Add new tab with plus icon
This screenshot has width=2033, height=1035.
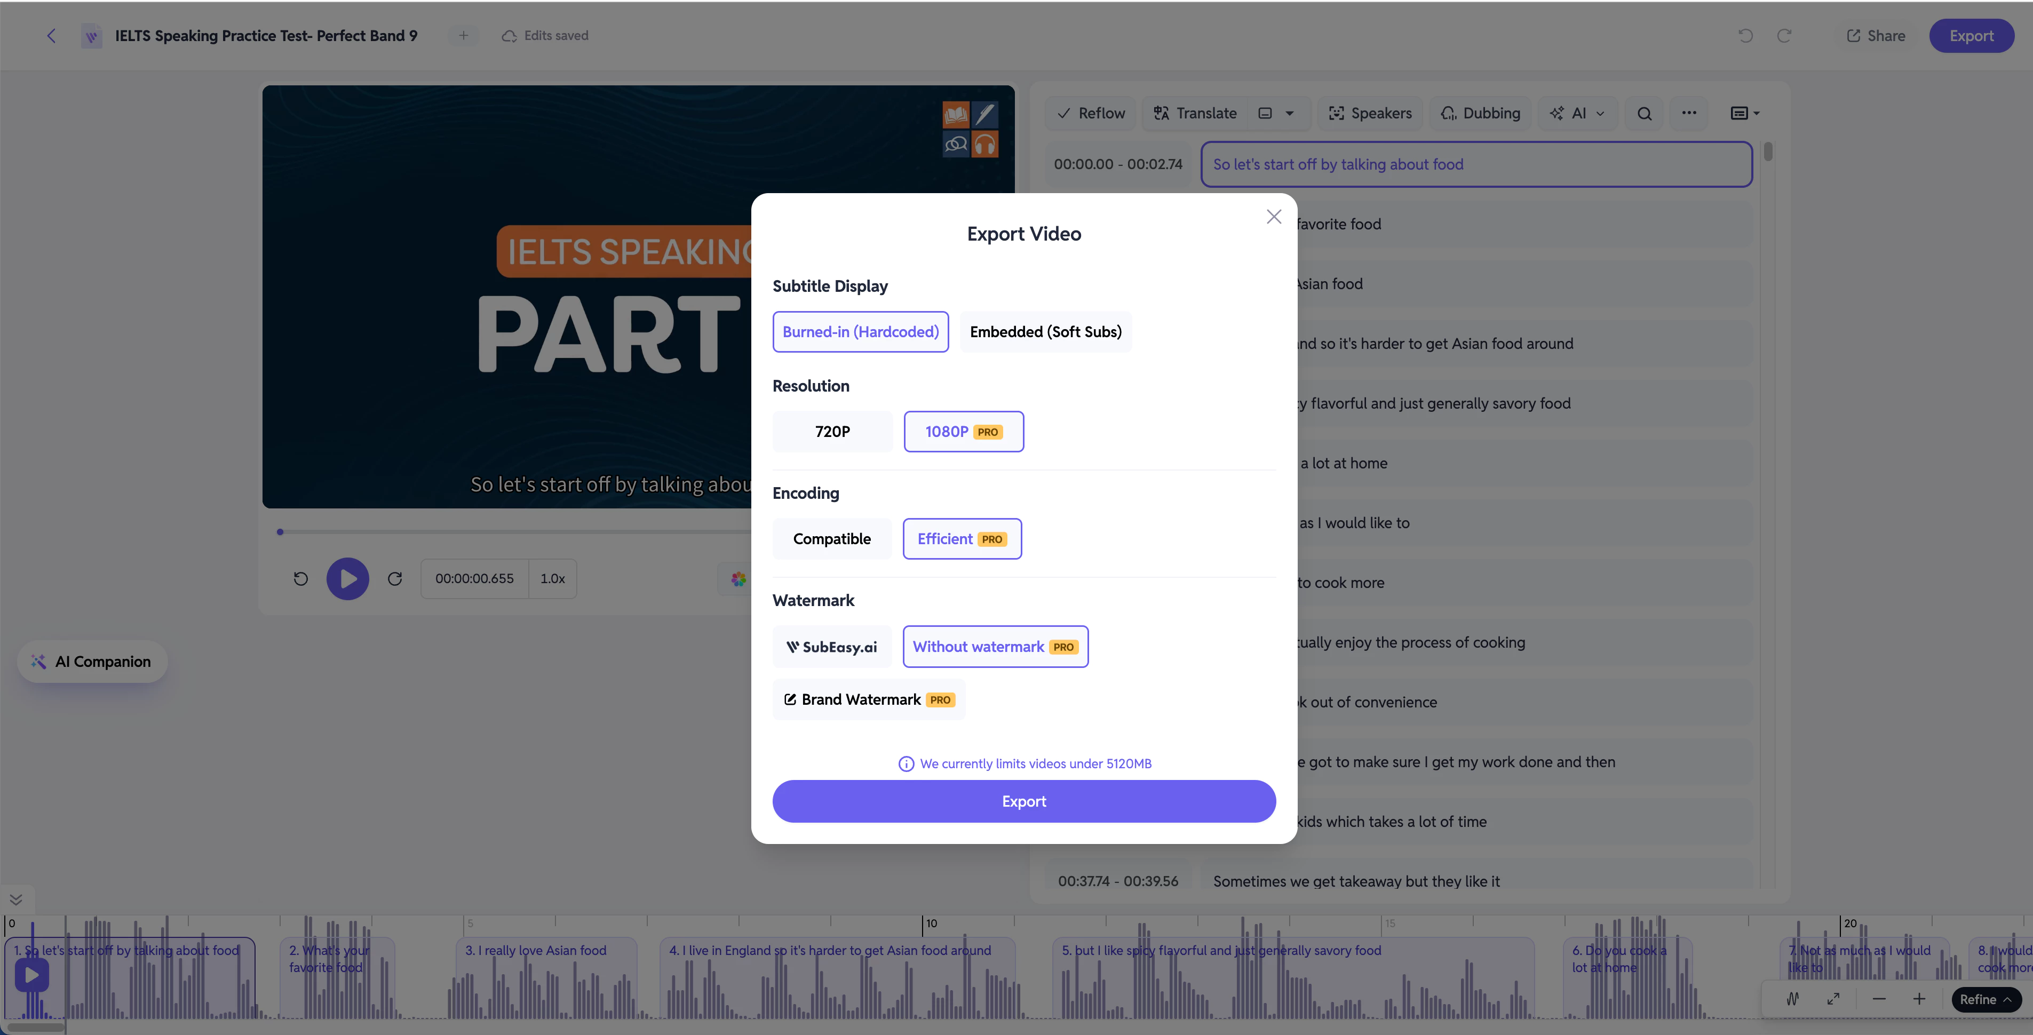pos(463,36)
